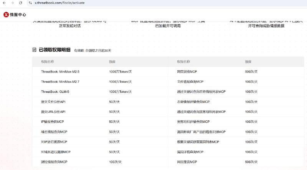307x170 pixels.
Task: Select the ThreatBook: MiniMax-M2.7 row name
Action: click(x=60, y=82)
